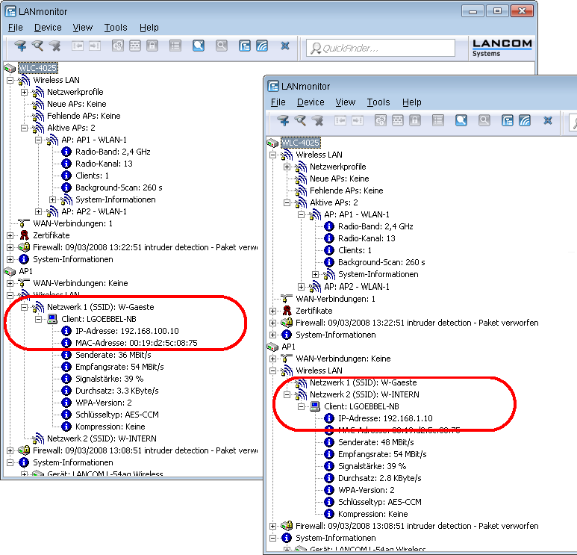The height and width of the screenshot is (555, 577).
Task: Collapse the 'Aktive APs: 2' node in back window
Action: click(x=25, y=128)
